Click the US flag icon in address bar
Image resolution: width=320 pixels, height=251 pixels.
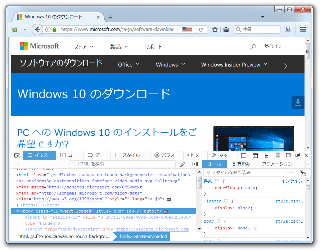pos(187,30)
